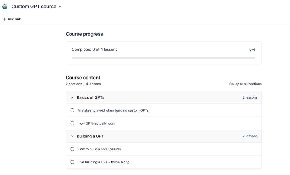The image size is (290, 175).
Task: Click the "Completed 0 of 4 lessons" text
Action: [x=94, y=50]
